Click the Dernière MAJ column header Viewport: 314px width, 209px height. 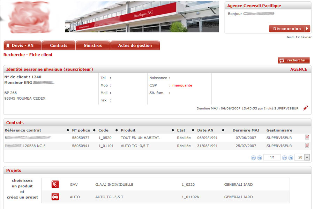point(246,130)
